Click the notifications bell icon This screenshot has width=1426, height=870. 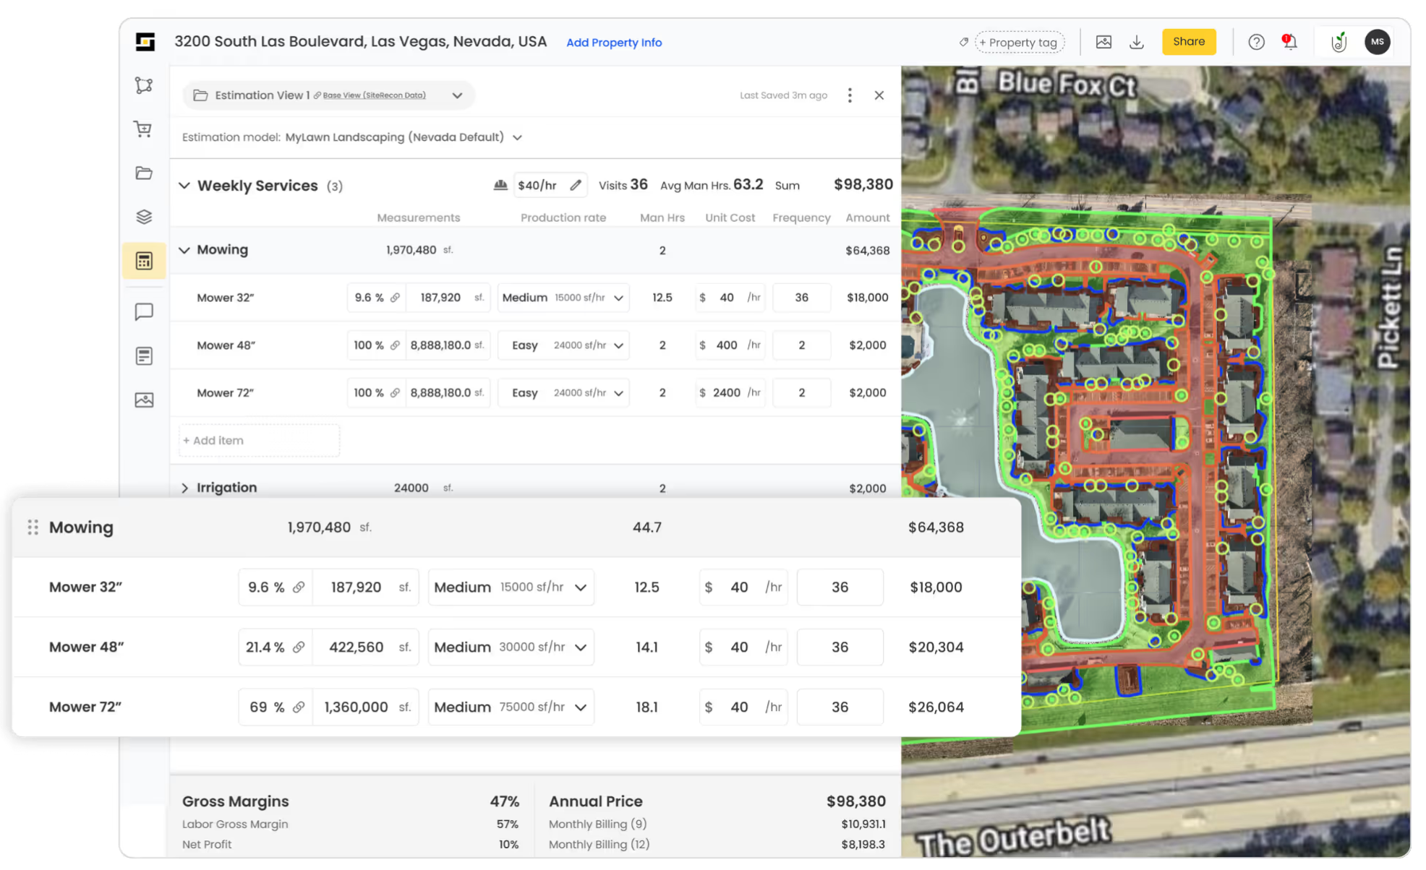point(1289,42)
